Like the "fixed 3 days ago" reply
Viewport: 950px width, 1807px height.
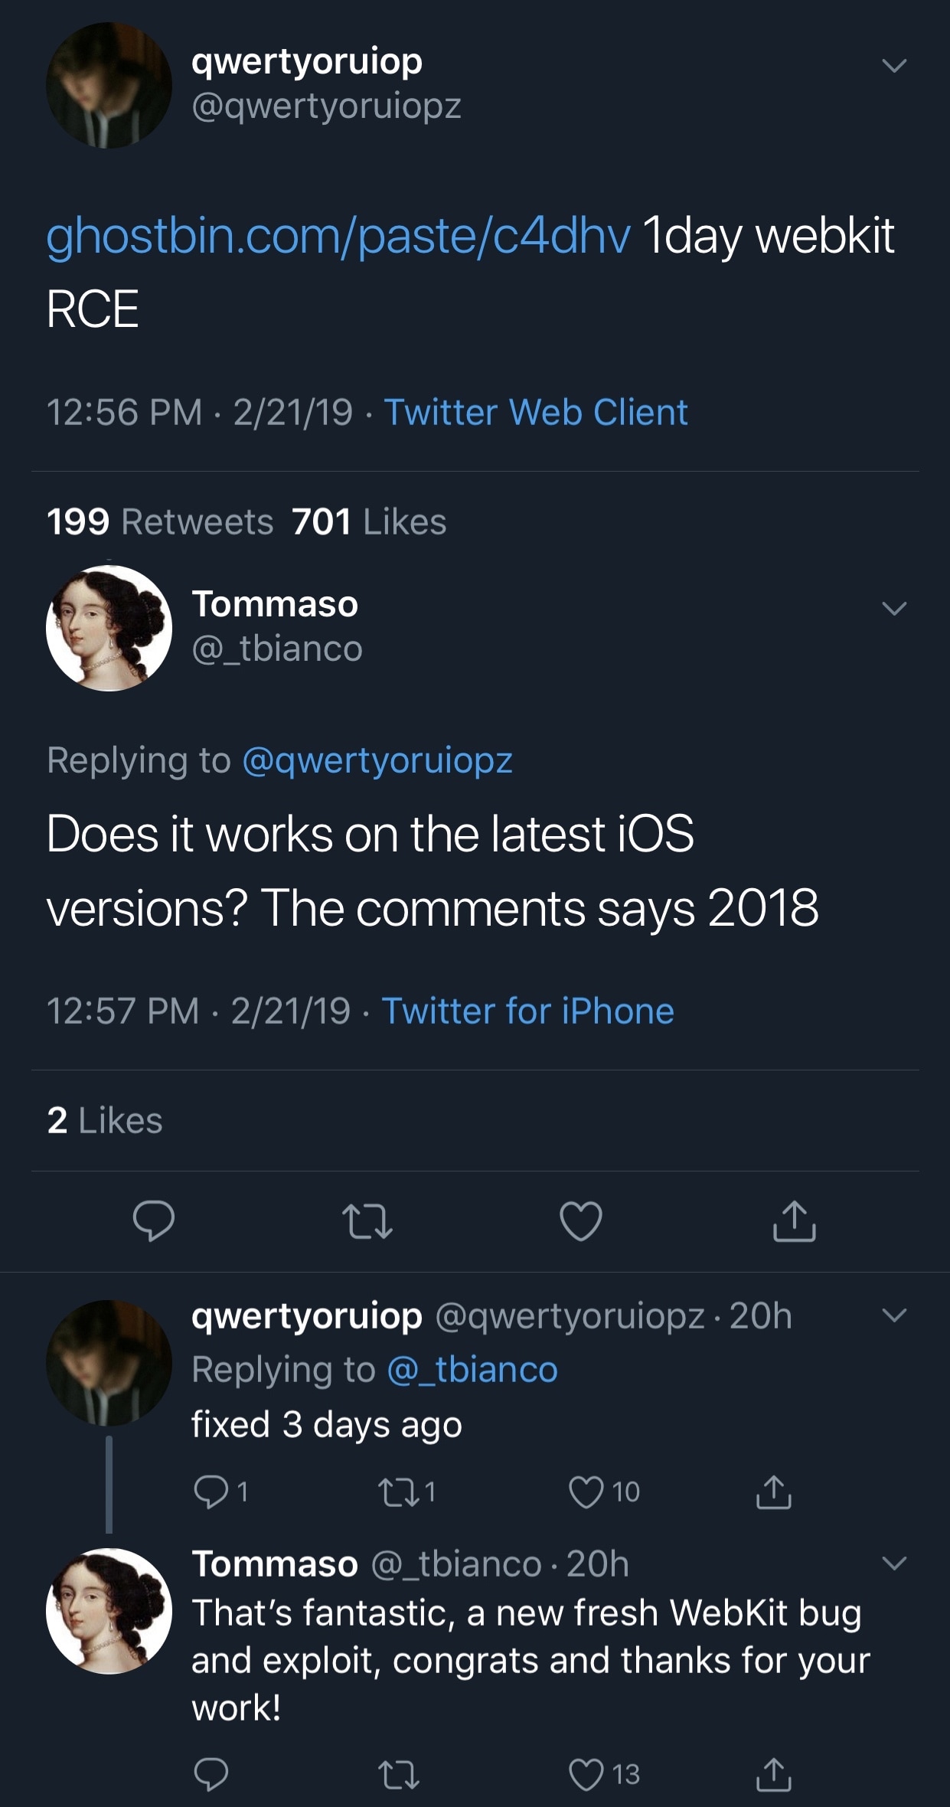tap(586, 1492)
